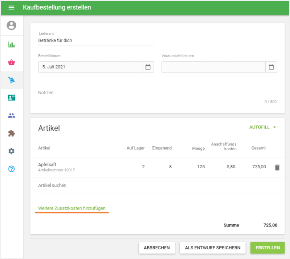Open the help question mark icon

point(12,169)
